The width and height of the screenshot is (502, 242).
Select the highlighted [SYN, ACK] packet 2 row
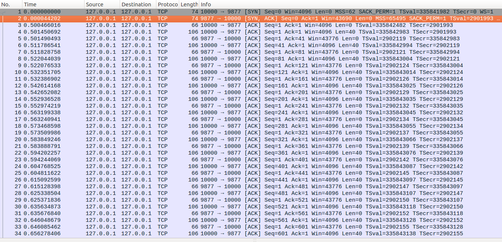pyautogui.click(x=251, y=18)
